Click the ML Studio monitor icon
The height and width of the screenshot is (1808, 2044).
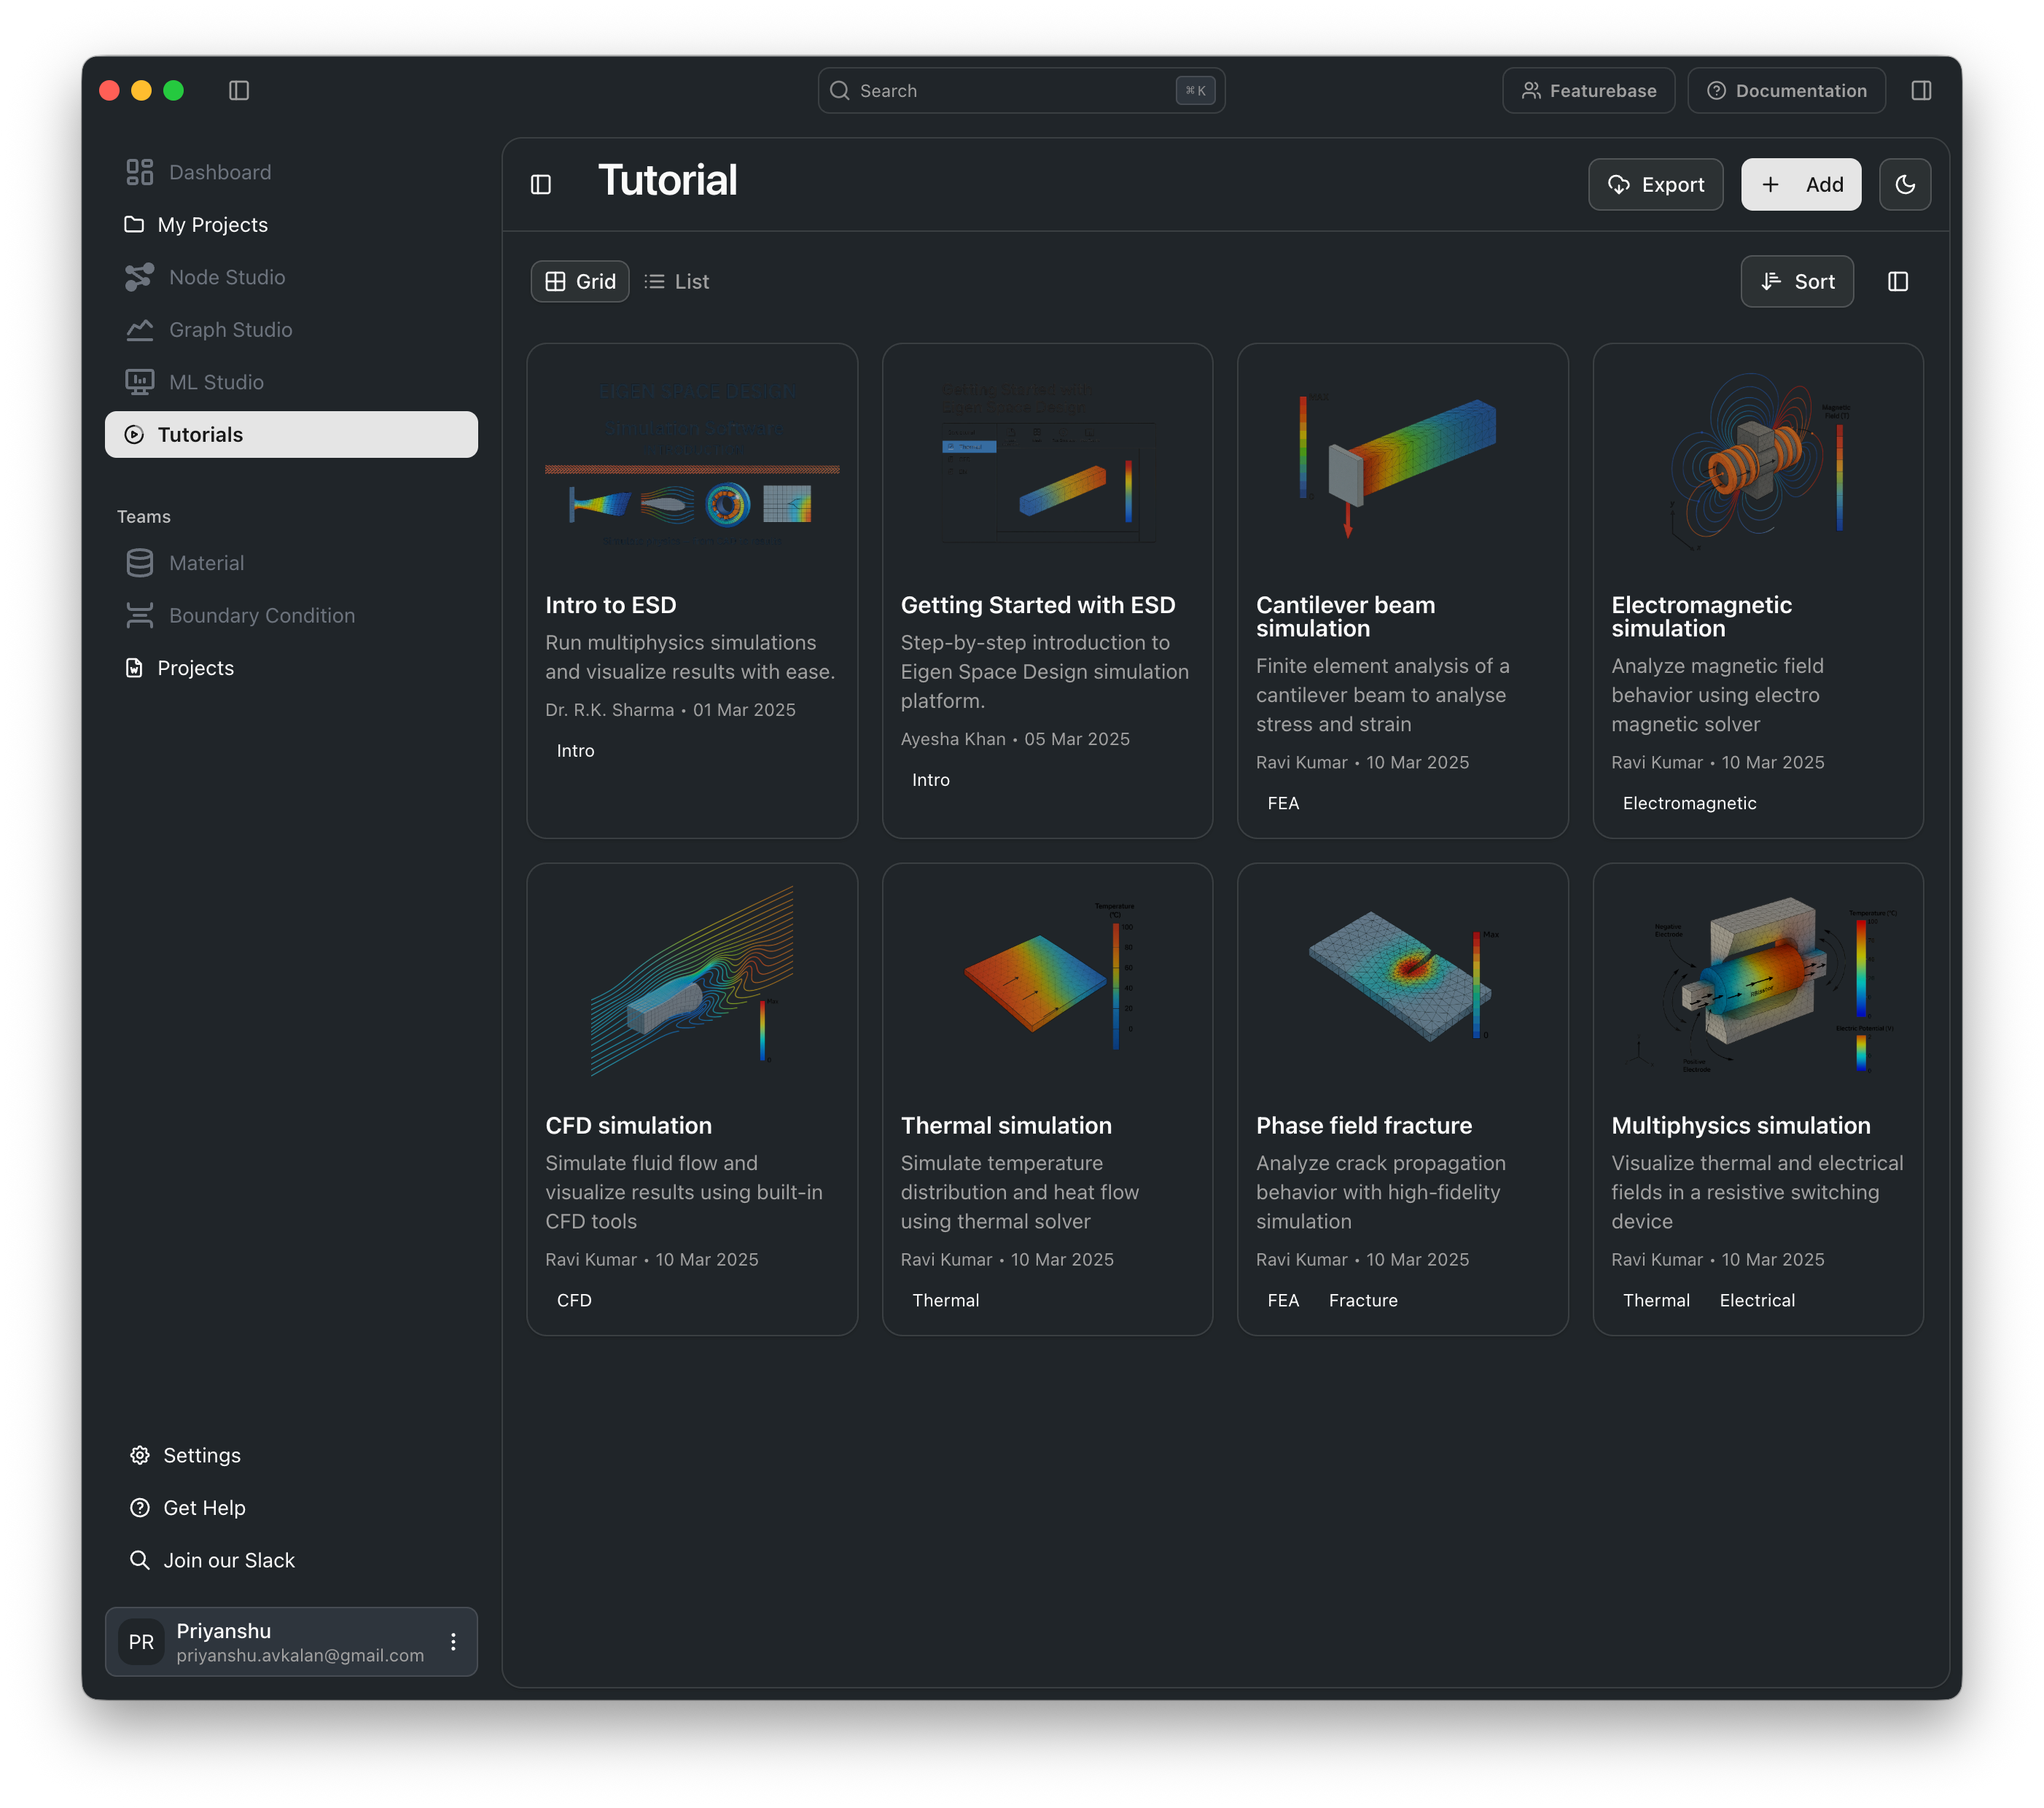coord(139,382)
